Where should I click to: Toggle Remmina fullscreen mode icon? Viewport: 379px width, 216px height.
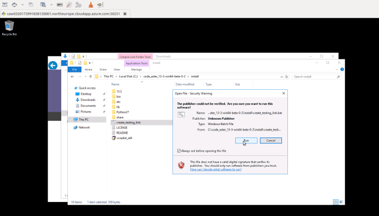coord(15,4)
